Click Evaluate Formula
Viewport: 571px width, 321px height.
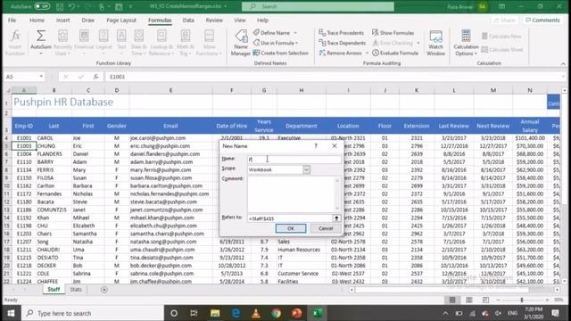[395, 53]
